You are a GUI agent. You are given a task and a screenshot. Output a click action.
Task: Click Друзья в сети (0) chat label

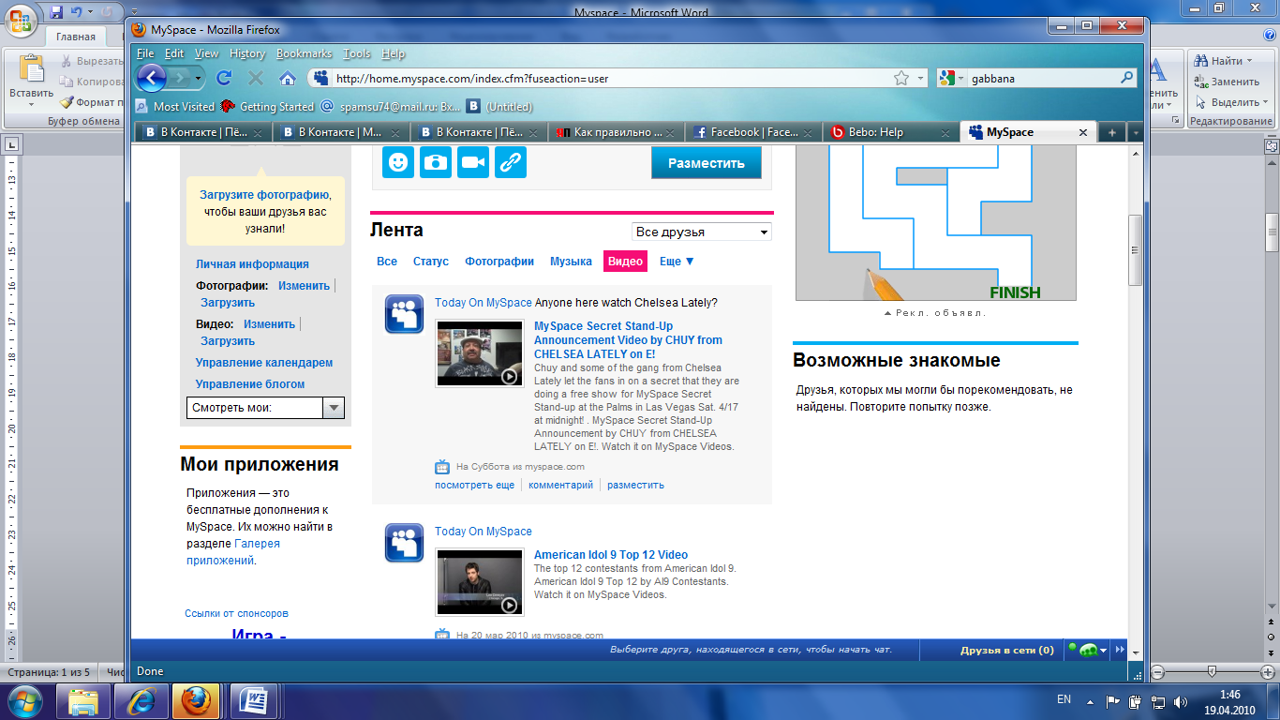pyautogui.click(x=1007, y=650)
